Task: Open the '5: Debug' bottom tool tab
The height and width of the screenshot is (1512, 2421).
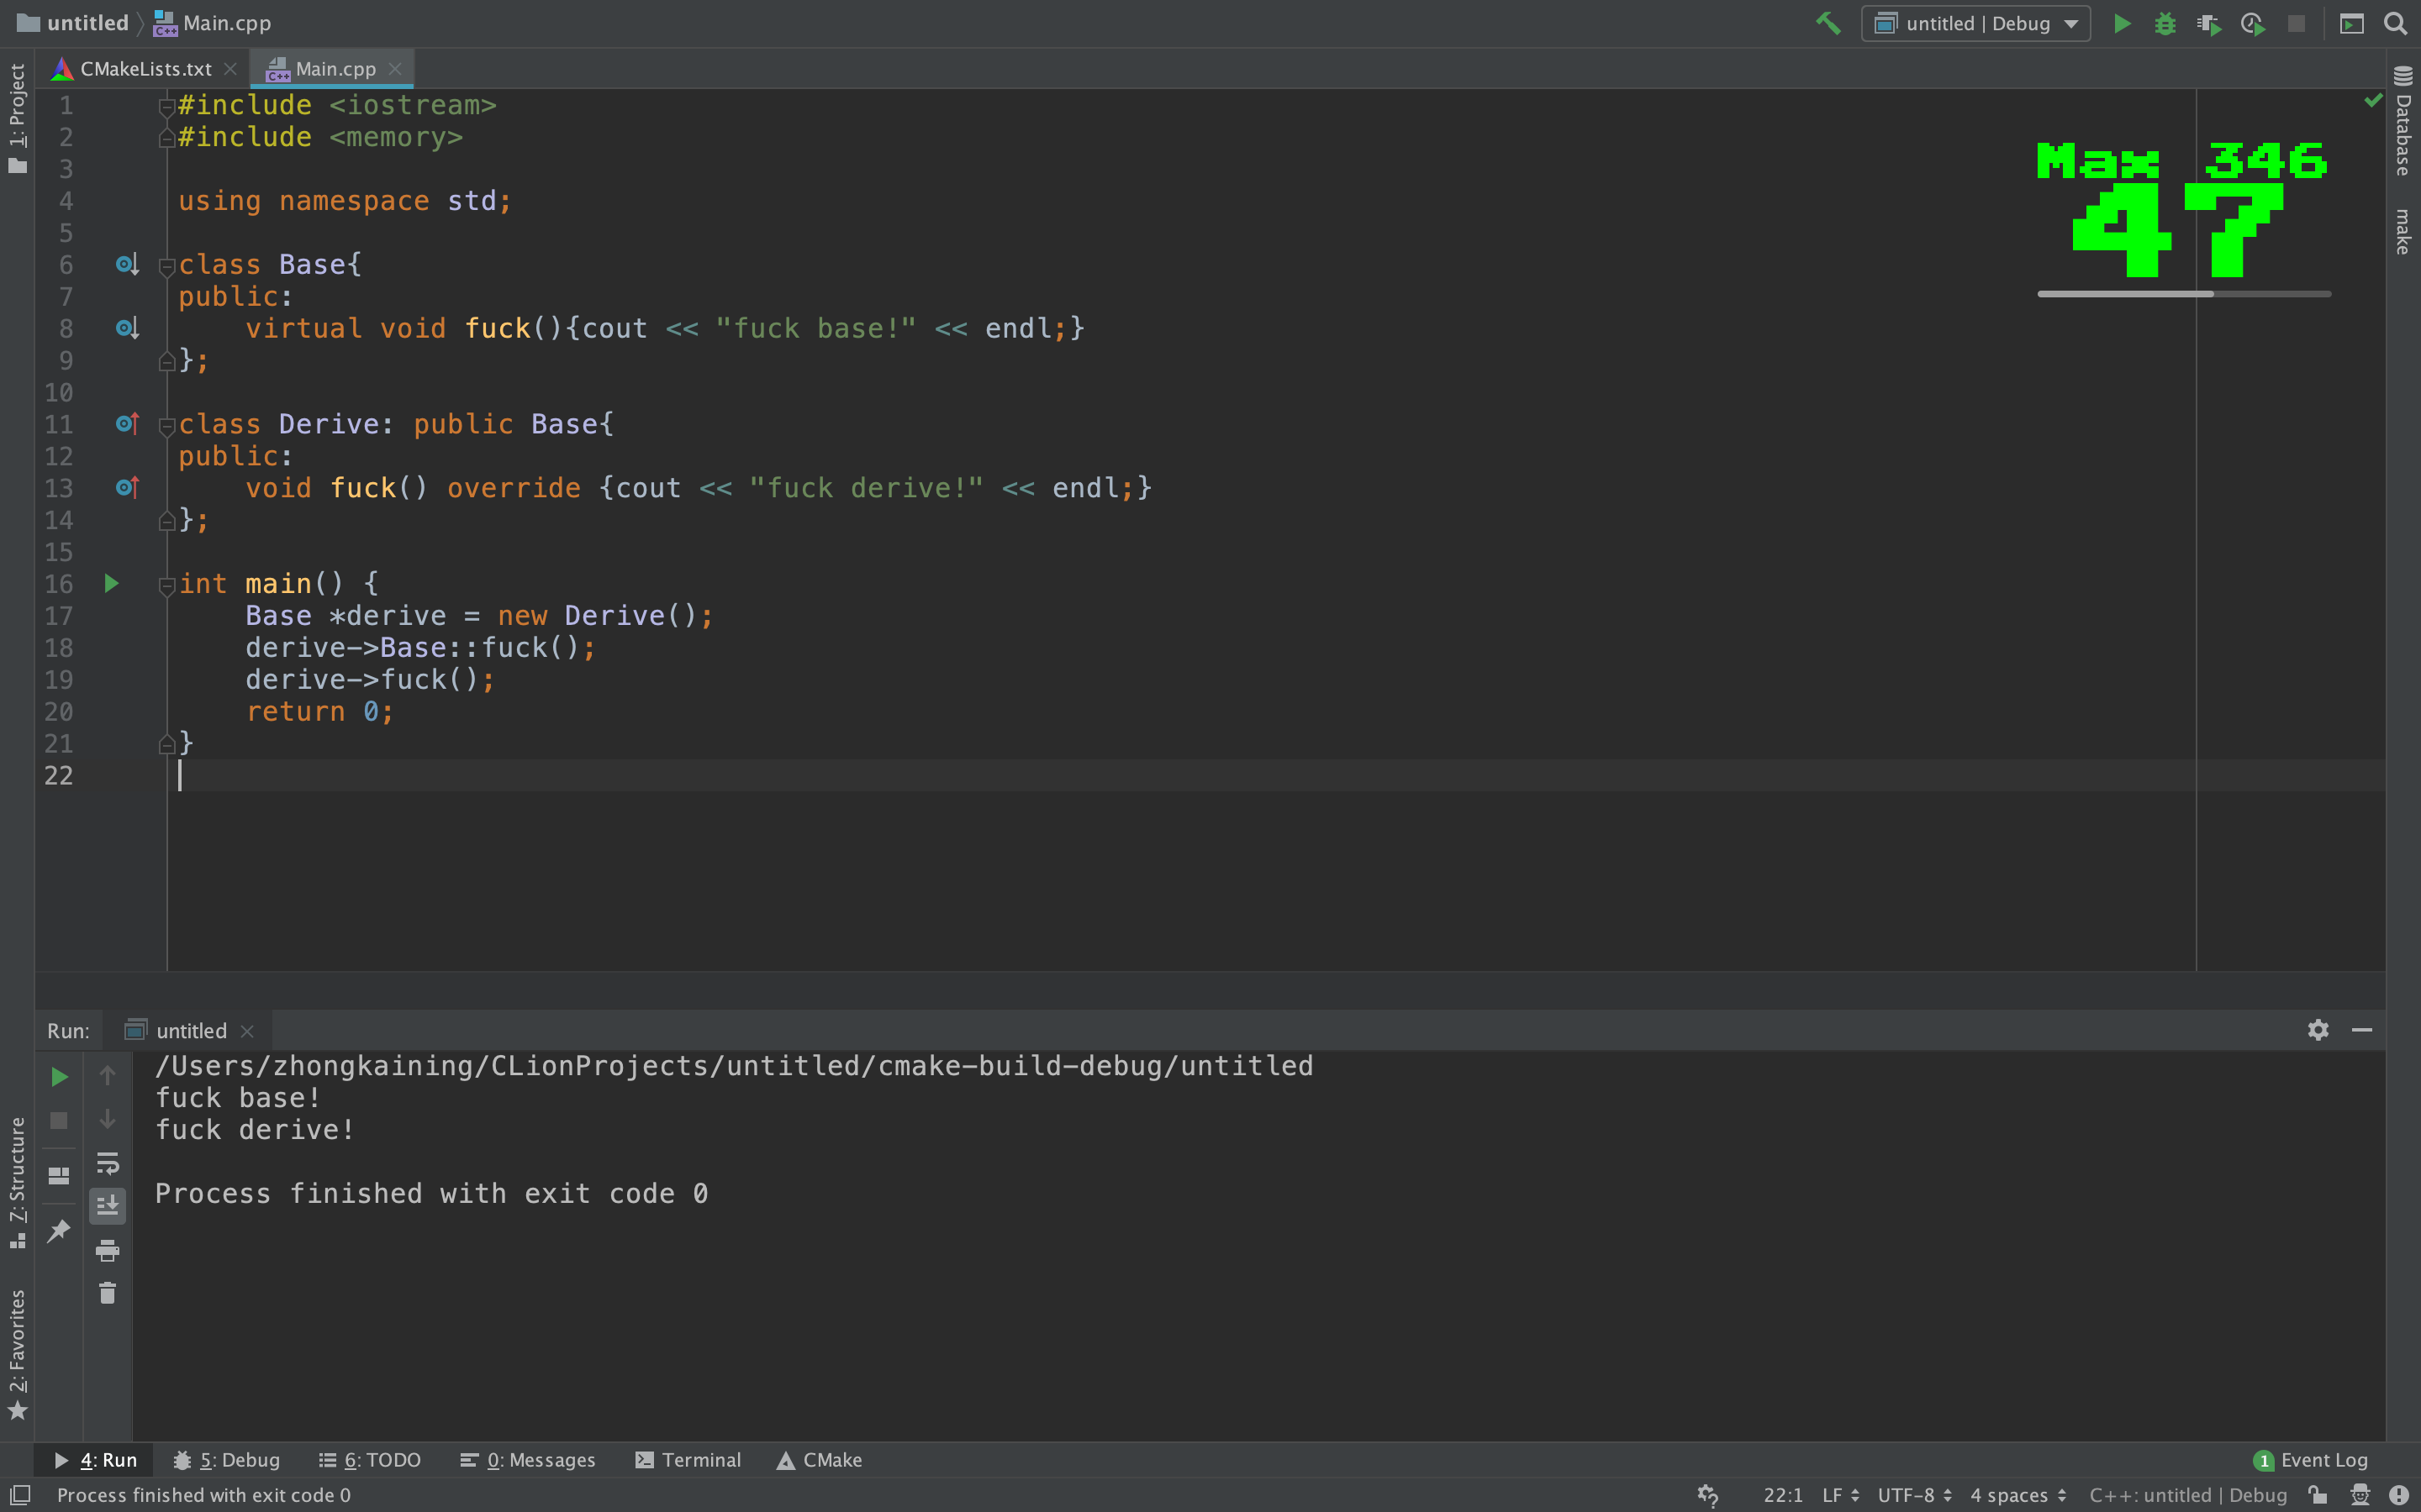Action: (227, 1460)
